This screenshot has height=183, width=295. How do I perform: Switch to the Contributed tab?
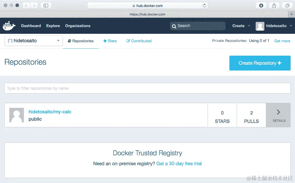pyautogui.click(x=139, y=41)
